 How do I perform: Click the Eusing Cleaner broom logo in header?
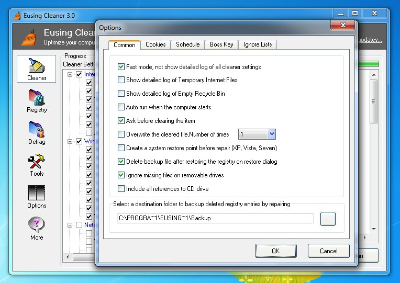click(x=29, y=37)
